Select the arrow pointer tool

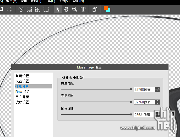pyautogui.click(x=58, y=9)
